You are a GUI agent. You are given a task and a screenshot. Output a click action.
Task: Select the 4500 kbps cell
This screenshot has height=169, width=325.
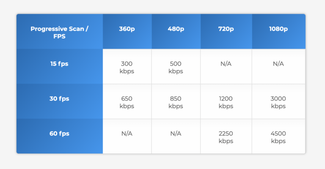pos(278,137)
